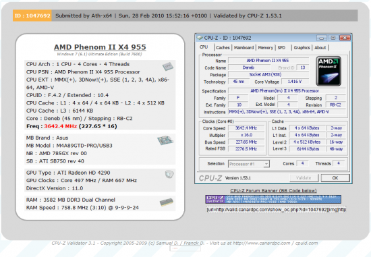Click the CPU-Z Validator forum banner image

tap(273, 199)
